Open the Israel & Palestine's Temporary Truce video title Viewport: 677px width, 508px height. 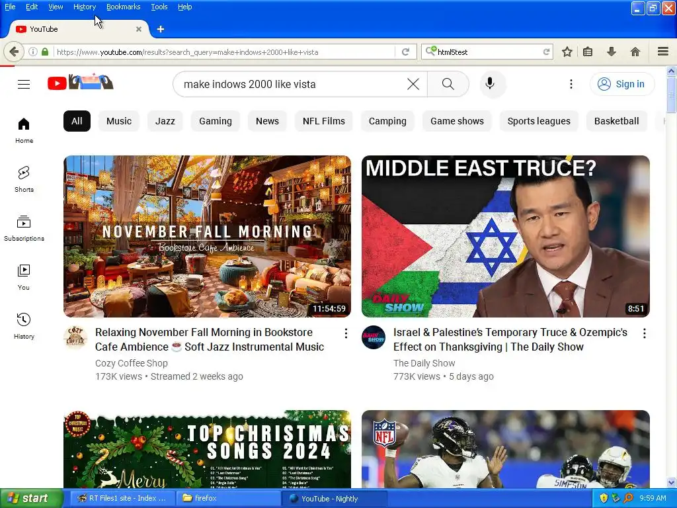[x=510, y=339]
